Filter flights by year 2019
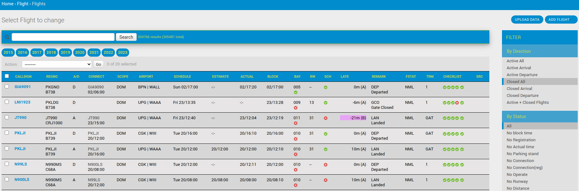Image resolution: width=579 pixels, height=191 pixels. tap(65, 53)
